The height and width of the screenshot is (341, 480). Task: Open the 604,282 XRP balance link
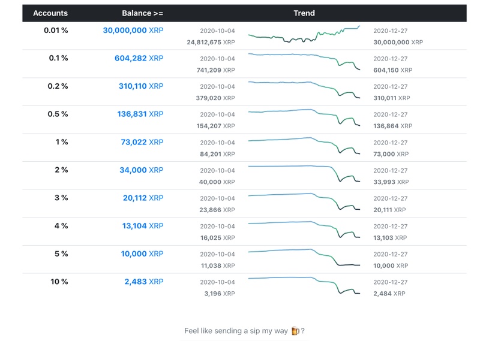[x=139, y=58]
